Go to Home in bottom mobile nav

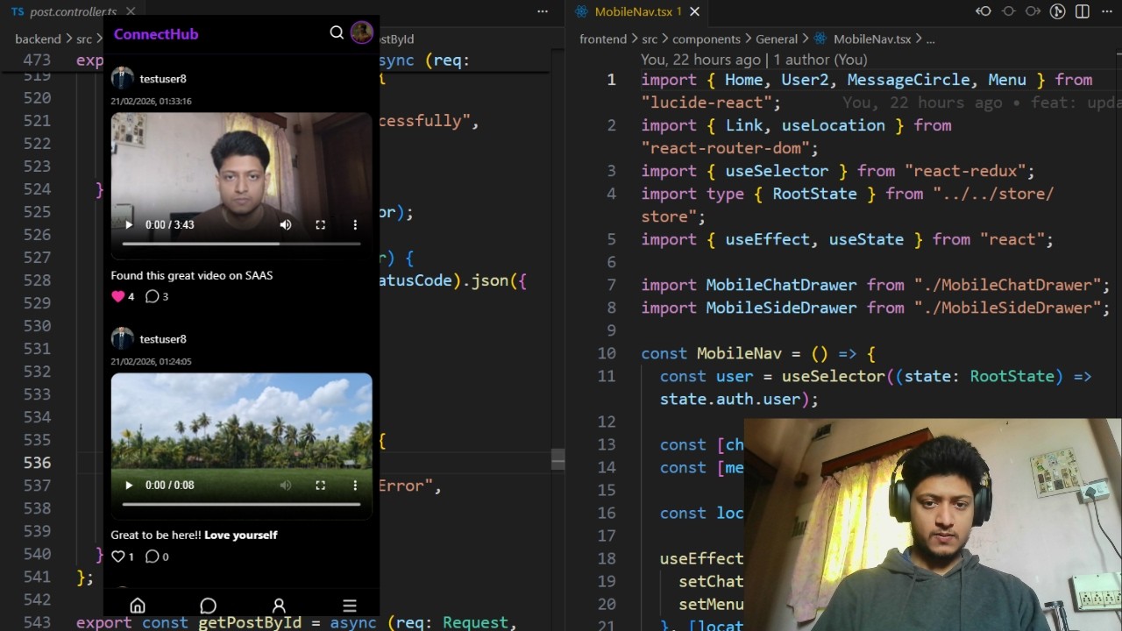coord(138,606)
